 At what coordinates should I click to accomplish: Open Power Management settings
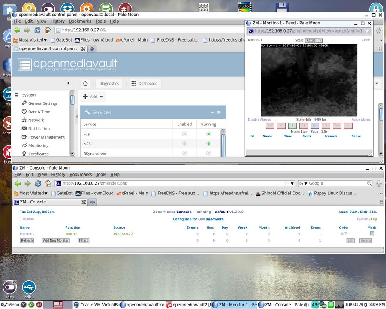[x=46, y=137]
